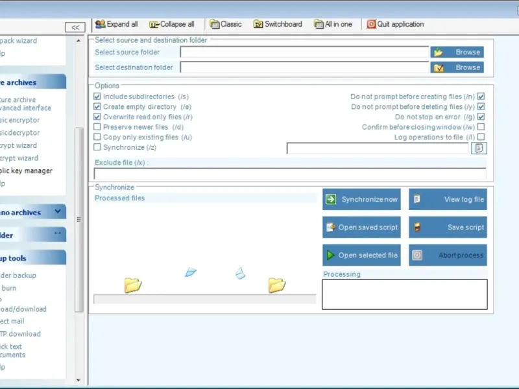Open the collect mail sidebar item
This screenshot has width=519, height=389.
[x=12, y=321]
